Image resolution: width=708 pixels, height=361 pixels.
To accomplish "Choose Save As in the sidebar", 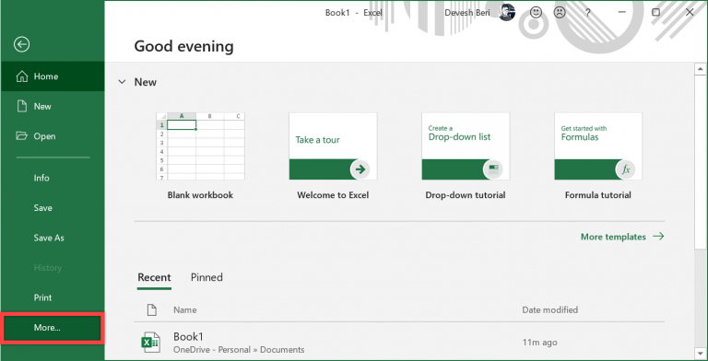I will coord(53,238).
